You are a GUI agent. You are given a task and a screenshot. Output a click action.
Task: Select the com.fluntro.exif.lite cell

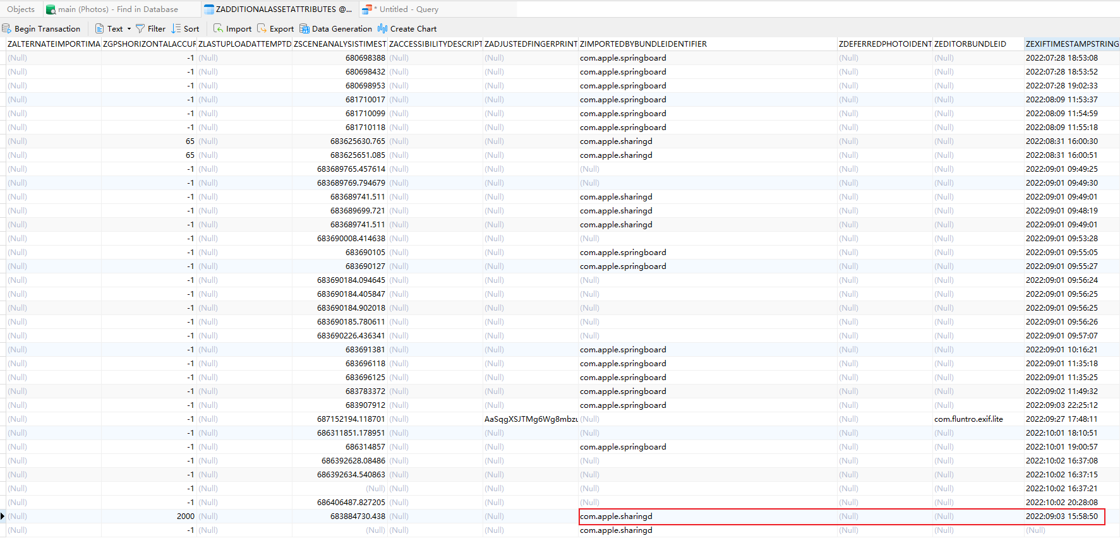point(968,419)
